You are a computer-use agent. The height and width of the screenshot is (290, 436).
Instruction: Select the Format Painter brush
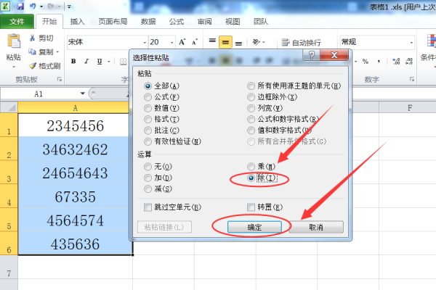pyautogui.click(x=32, y=65)
